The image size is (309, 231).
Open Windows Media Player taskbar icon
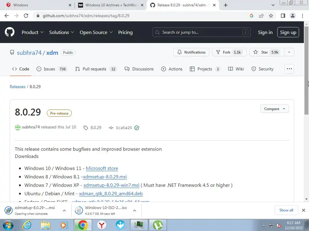point(64,225)
